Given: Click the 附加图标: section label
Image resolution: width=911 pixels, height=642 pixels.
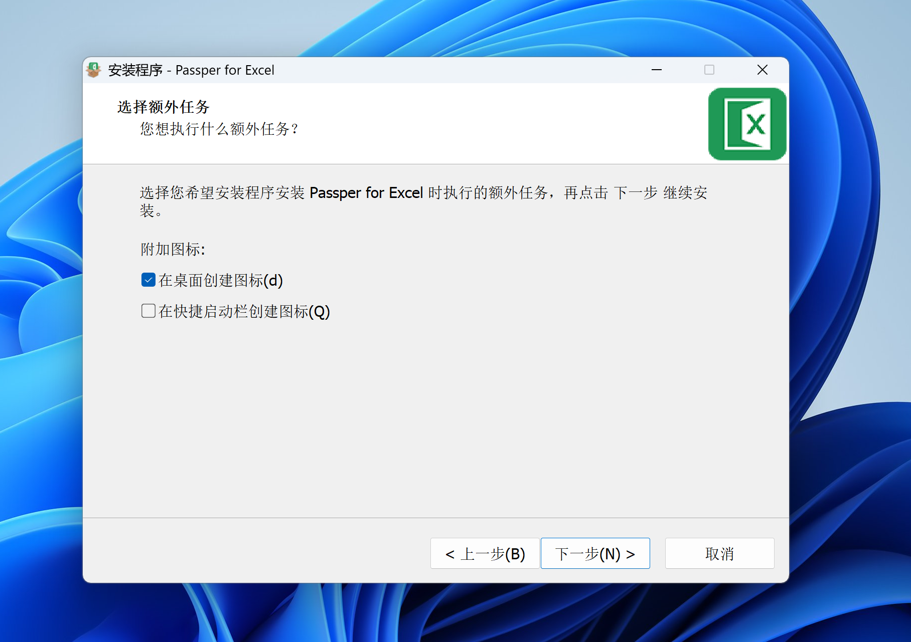Looking at the screenshot, I should pos(173,249).
